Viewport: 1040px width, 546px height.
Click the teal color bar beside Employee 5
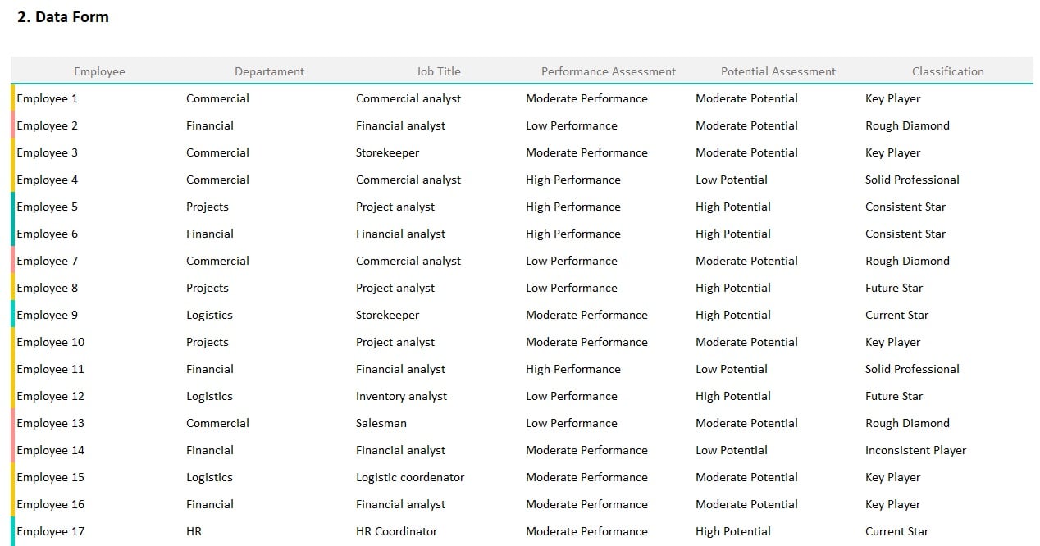coord(13,207)
